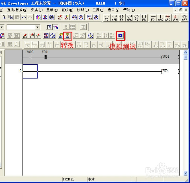Insert output coil F7
This screenshot has height=183, width=190.
[x=136, y=18]
